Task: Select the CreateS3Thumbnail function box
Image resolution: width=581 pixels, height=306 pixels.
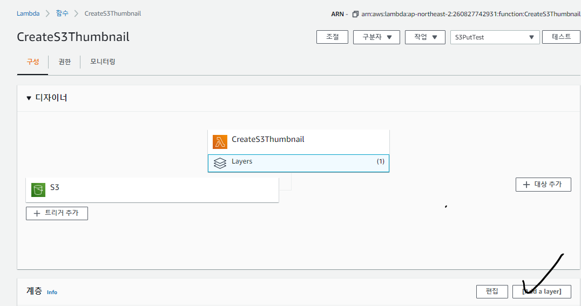Action: [298, 142]
